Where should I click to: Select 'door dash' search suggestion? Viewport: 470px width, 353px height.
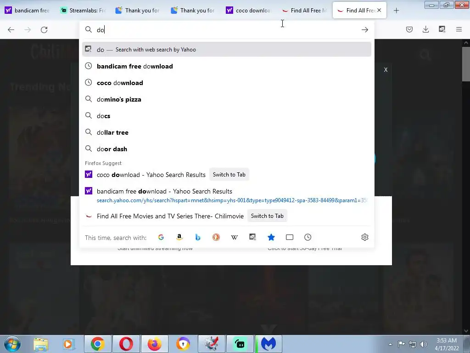coord(227,149)
